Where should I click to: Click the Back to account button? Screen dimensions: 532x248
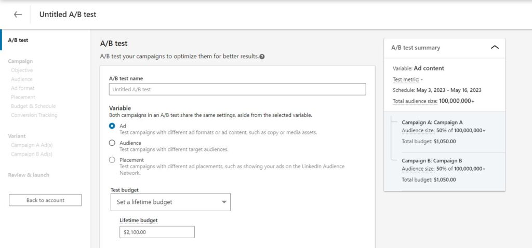(x=45, y=200)
